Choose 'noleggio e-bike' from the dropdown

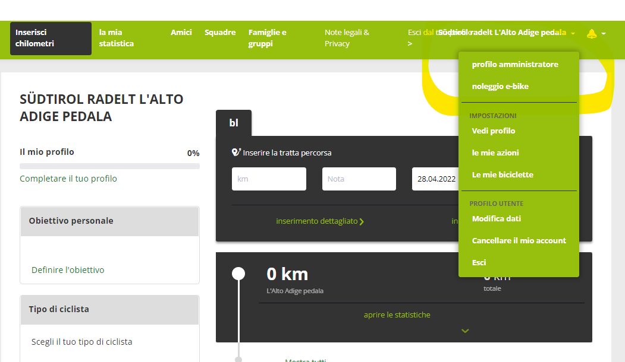500,86
